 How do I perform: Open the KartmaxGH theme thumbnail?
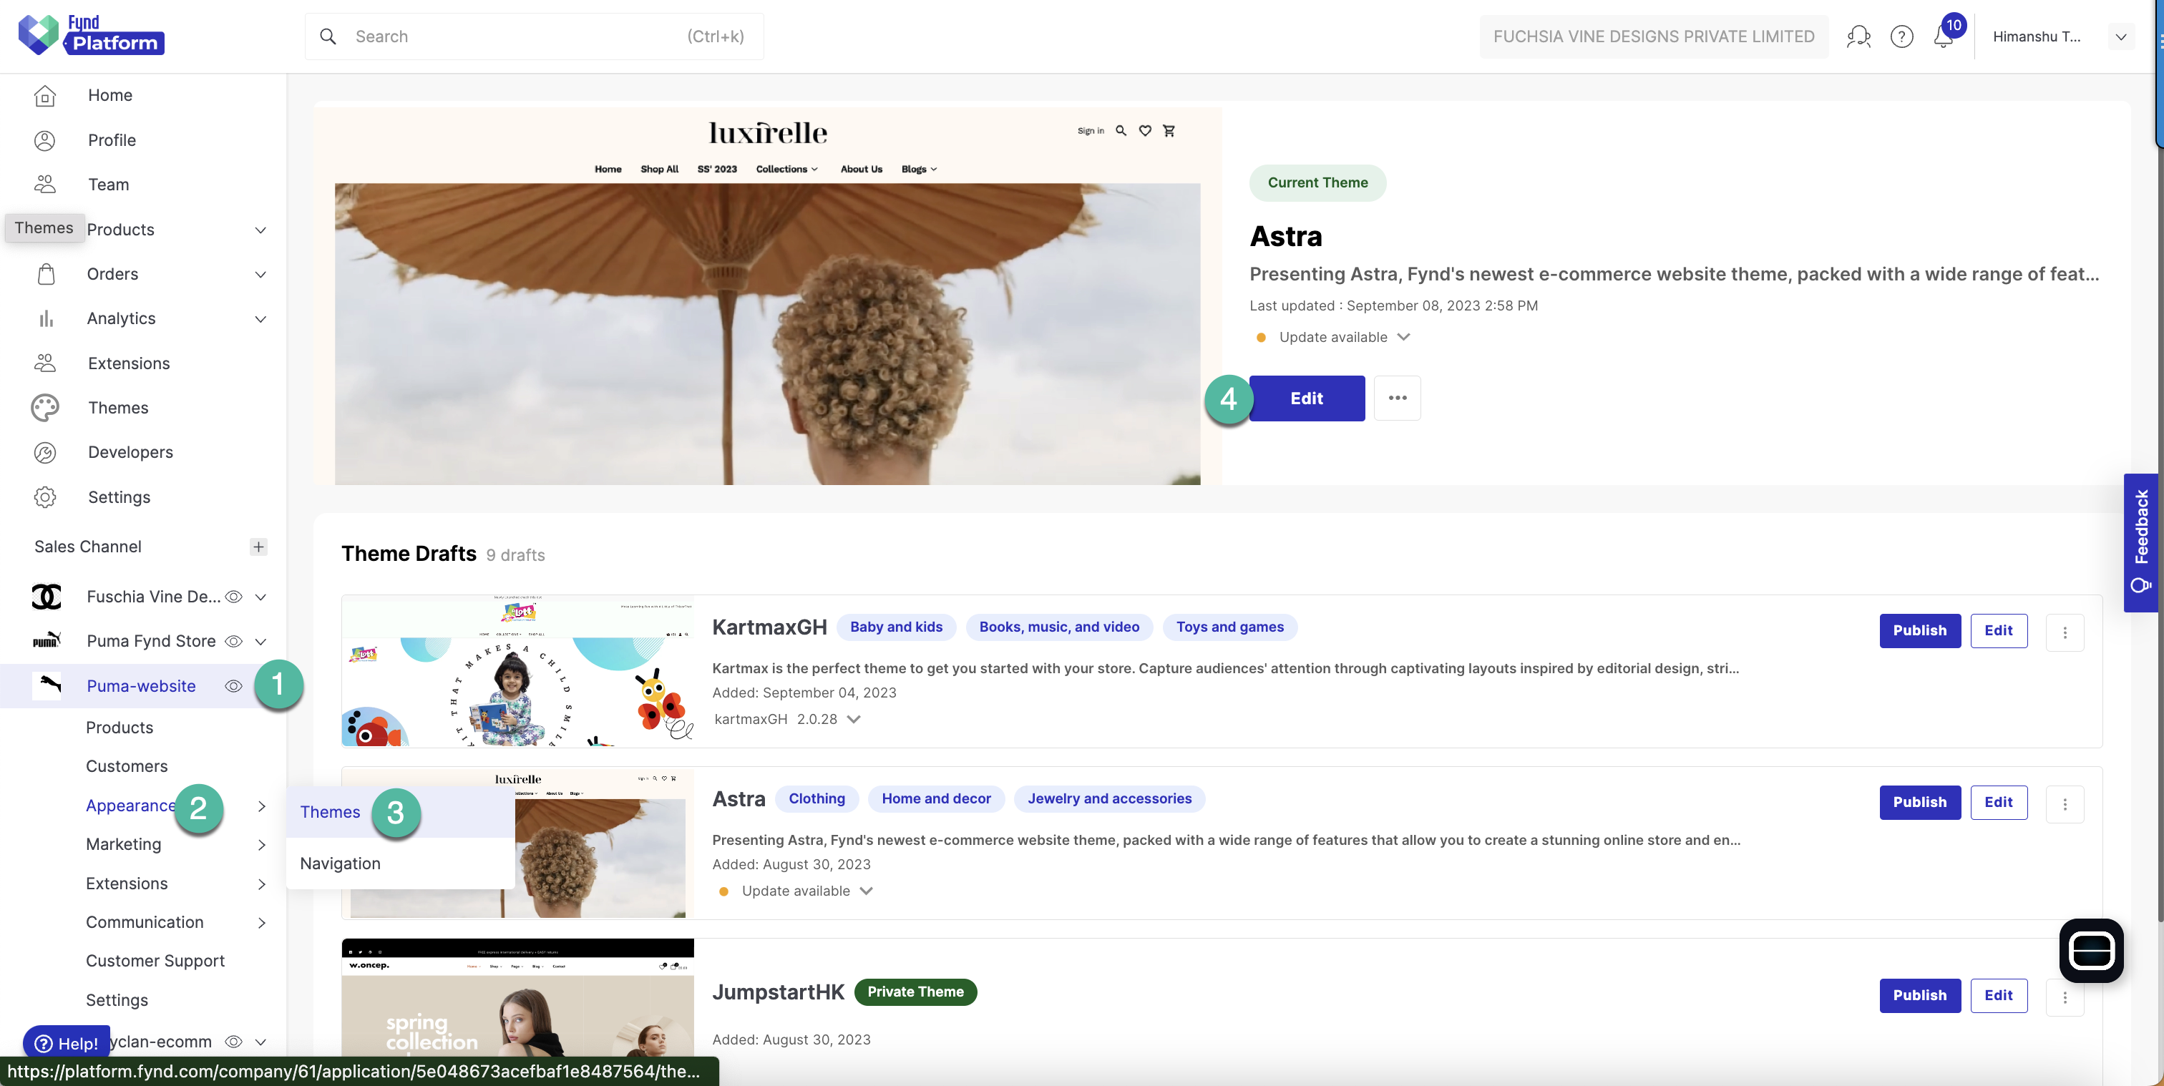517,671
